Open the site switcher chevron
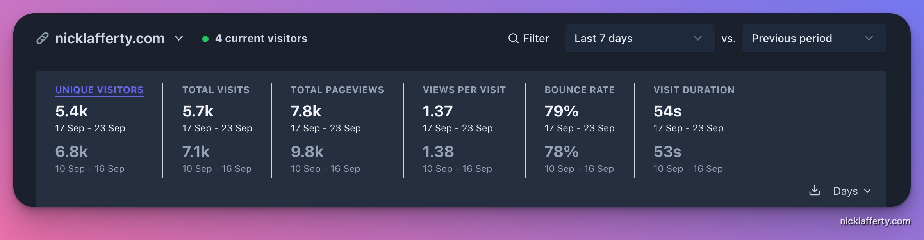The width and height of the screenshot is (924, 240). (x=179, y=38)
